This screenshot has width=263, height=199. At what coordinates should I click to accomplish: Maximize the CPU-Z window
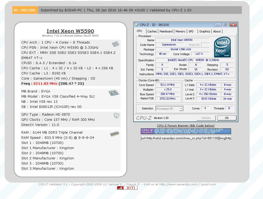[x=225, y=25]
